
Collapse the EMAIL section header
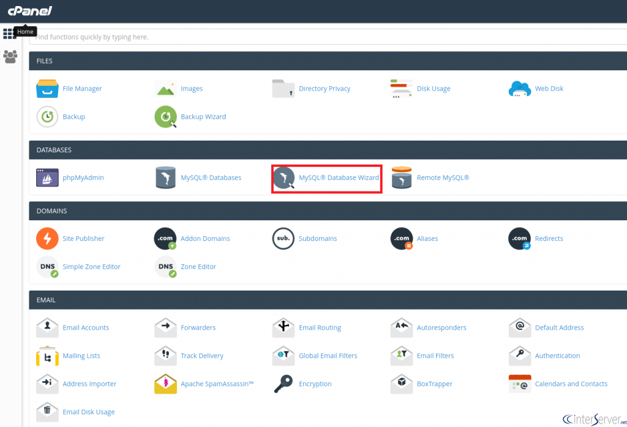coord(328,300)
